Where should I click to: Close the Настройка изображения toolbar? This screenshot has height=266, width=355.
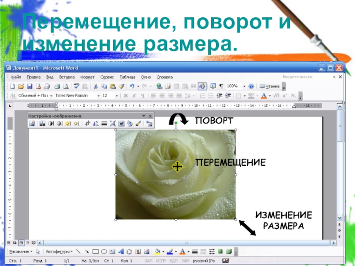click(150, 116)
